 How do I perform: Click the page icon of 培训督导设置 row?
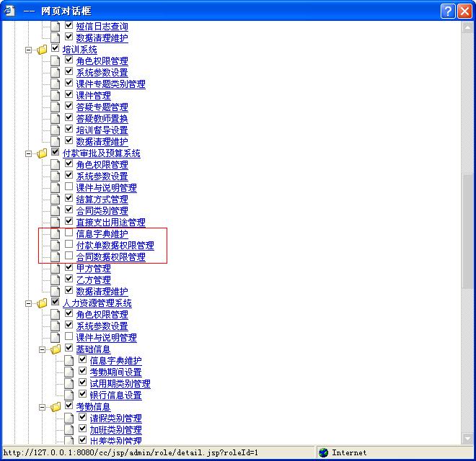pyautogui.click(x=56, y=130)
